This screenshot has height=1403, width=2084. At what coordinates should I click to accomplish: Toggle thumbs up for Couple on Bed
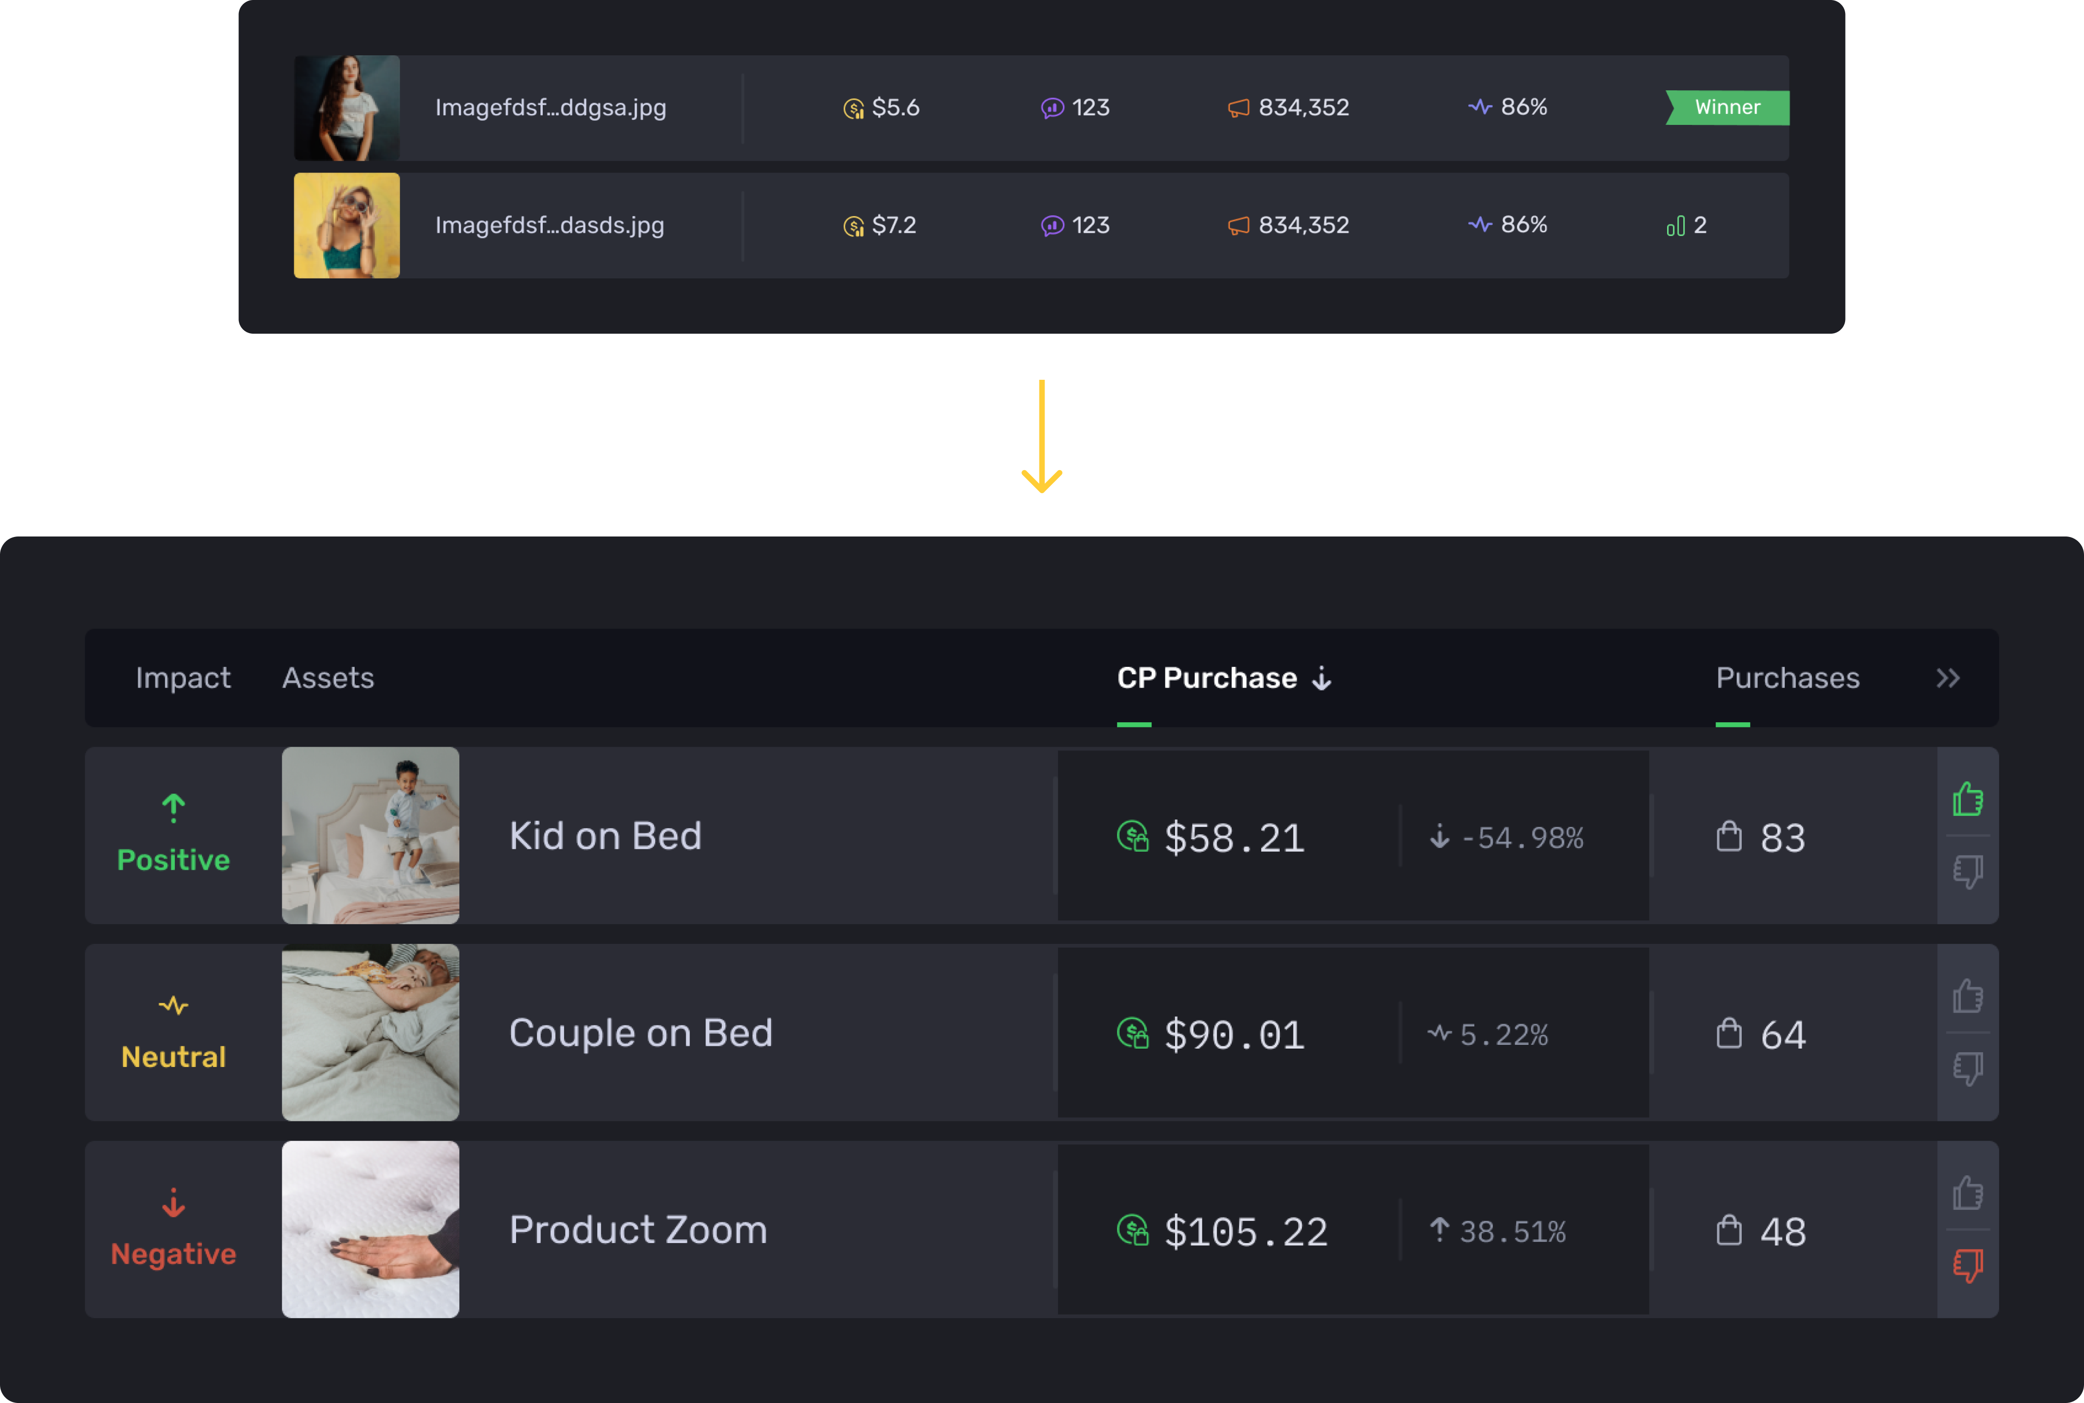(1967, 995)
